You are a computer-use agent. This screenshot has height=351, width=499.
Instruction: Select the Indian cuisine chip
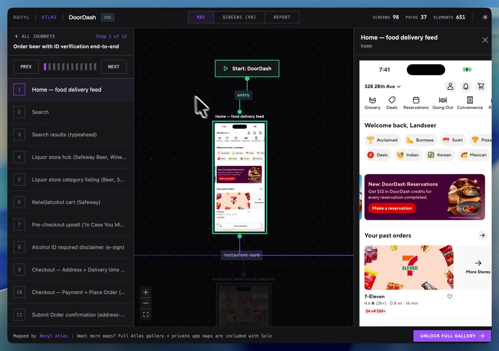tap(408, 155)
